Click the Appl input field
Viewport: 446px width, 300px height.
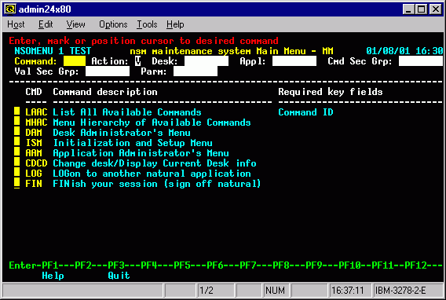294,61
